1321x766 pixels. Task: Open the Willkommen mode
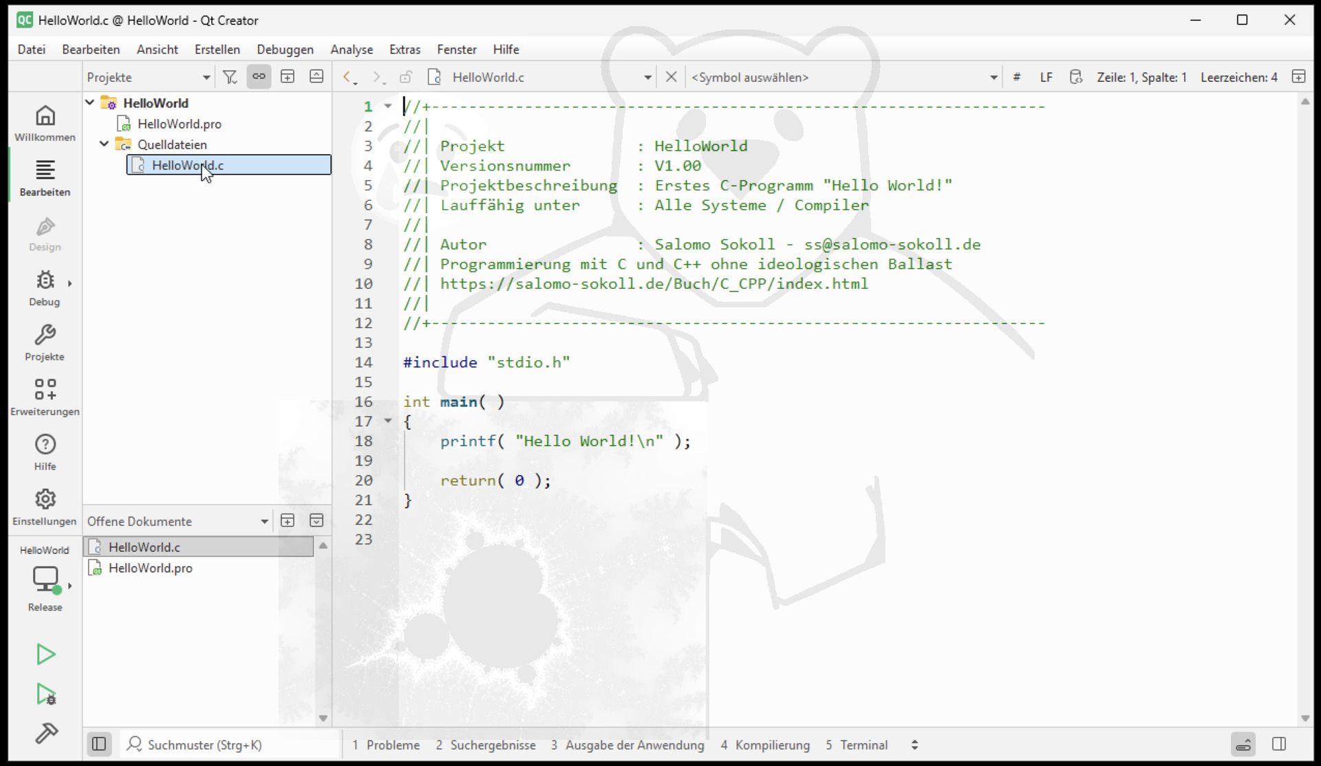(45, 123)
